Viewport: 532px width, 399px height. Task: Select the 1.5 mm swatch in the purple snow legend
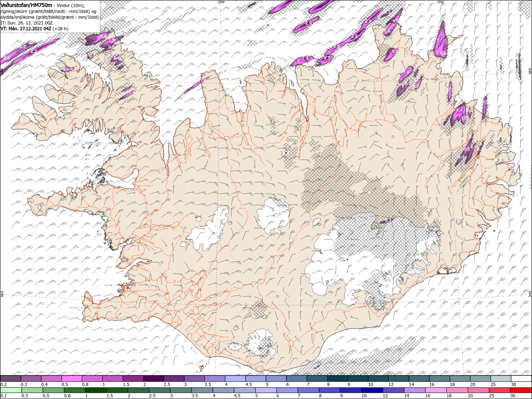(x=133, y=378)
